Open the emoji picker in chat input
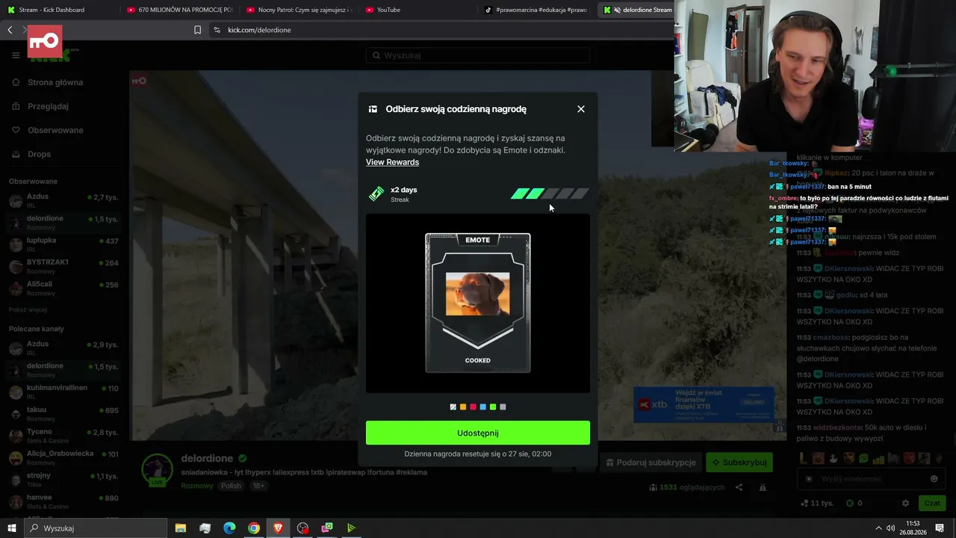Viewport: 956px width, 538px height. point(934,479)
